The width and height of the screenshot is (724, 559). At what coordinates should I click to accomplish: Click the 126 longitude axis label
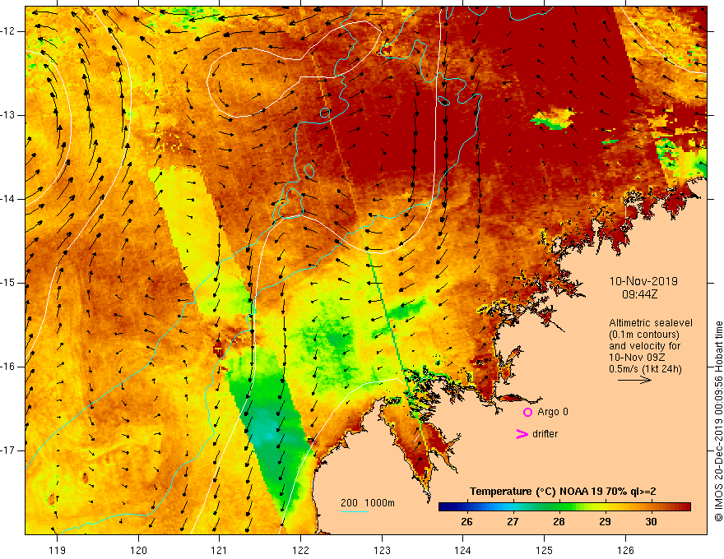point(625,550)
